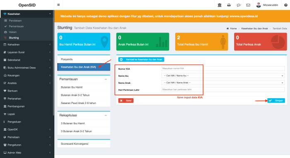Open the village info building icon
The image size is (290, 158).
click(220, 5)
